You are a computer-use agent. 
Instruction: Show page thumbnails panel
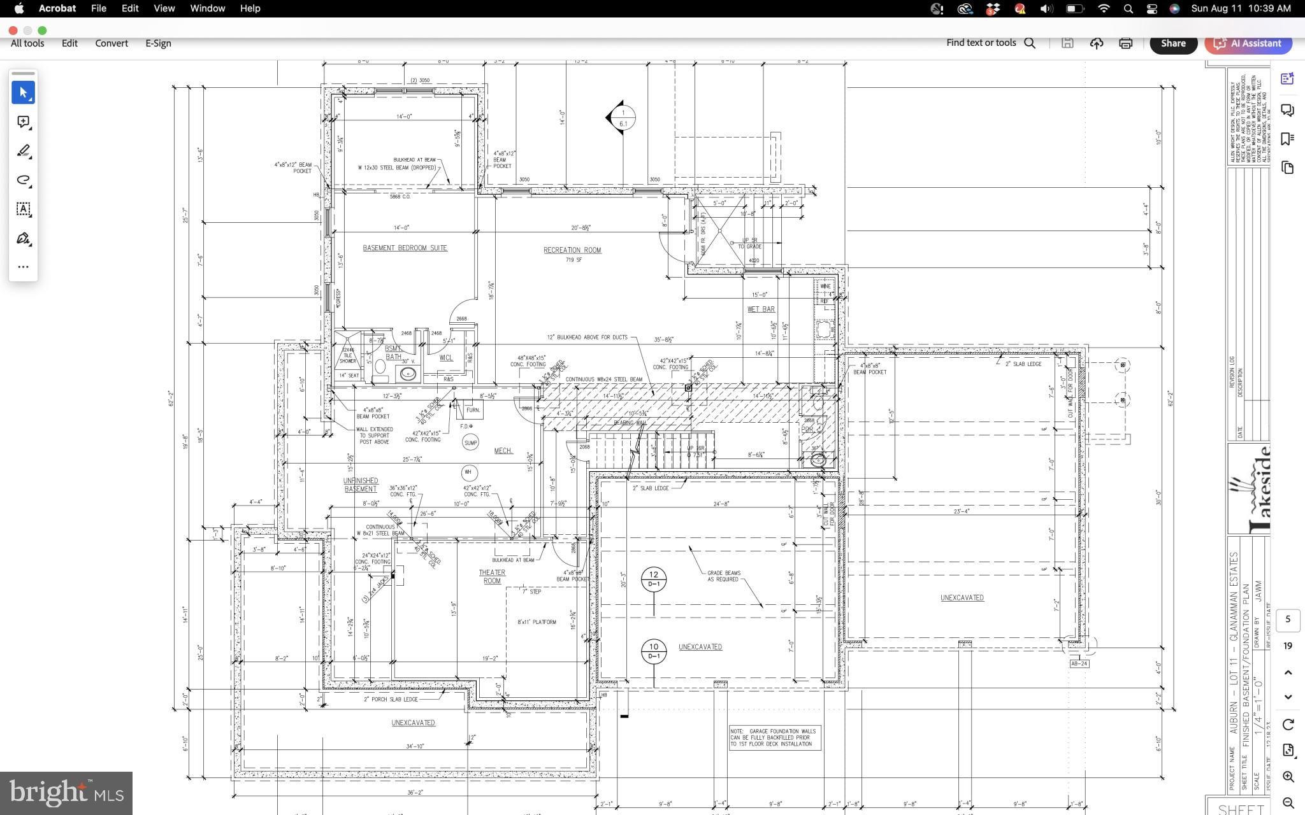pos(1287,168)
